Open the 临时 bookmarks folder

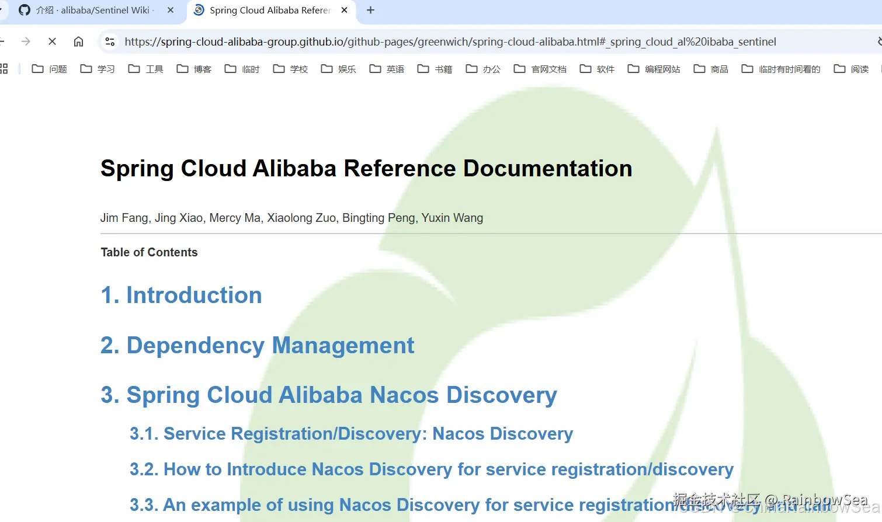(242, 69)
